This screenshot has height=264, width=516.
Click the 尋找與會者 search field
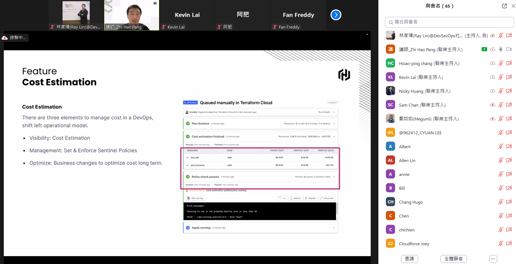coord(449,22)
